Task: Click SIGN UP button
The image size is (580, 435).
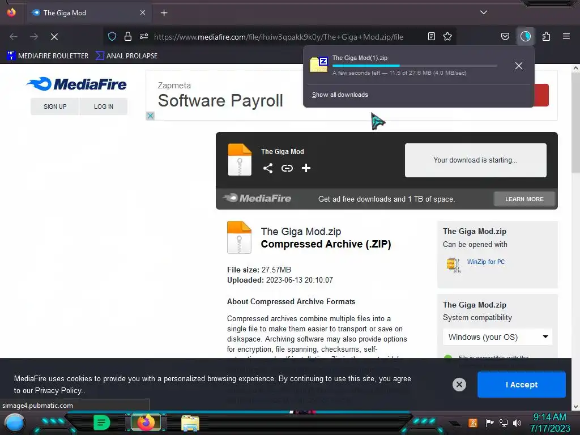Action: (55, 106)
